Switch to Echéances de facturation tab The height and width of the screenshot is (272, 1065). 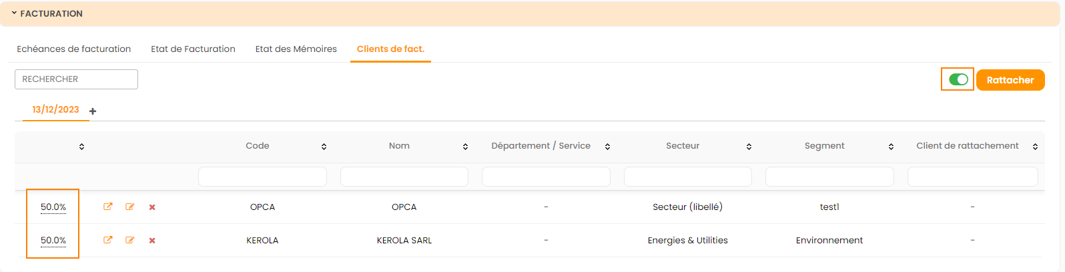[73, 49]
